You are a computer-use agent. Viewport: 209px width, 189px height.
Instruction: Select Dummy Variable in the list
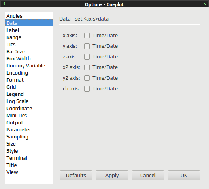coord(29,65)
